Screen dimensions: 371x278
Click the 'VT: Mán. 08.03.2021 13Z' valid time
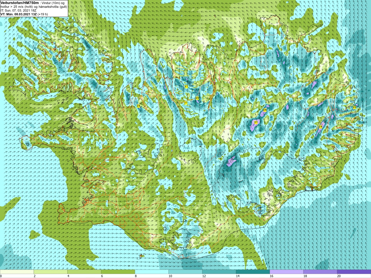[19, 14]
